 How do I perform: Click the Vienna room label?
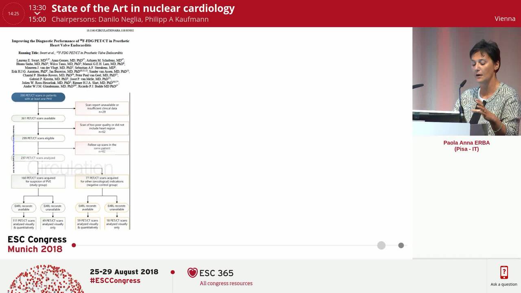(505, 19)
